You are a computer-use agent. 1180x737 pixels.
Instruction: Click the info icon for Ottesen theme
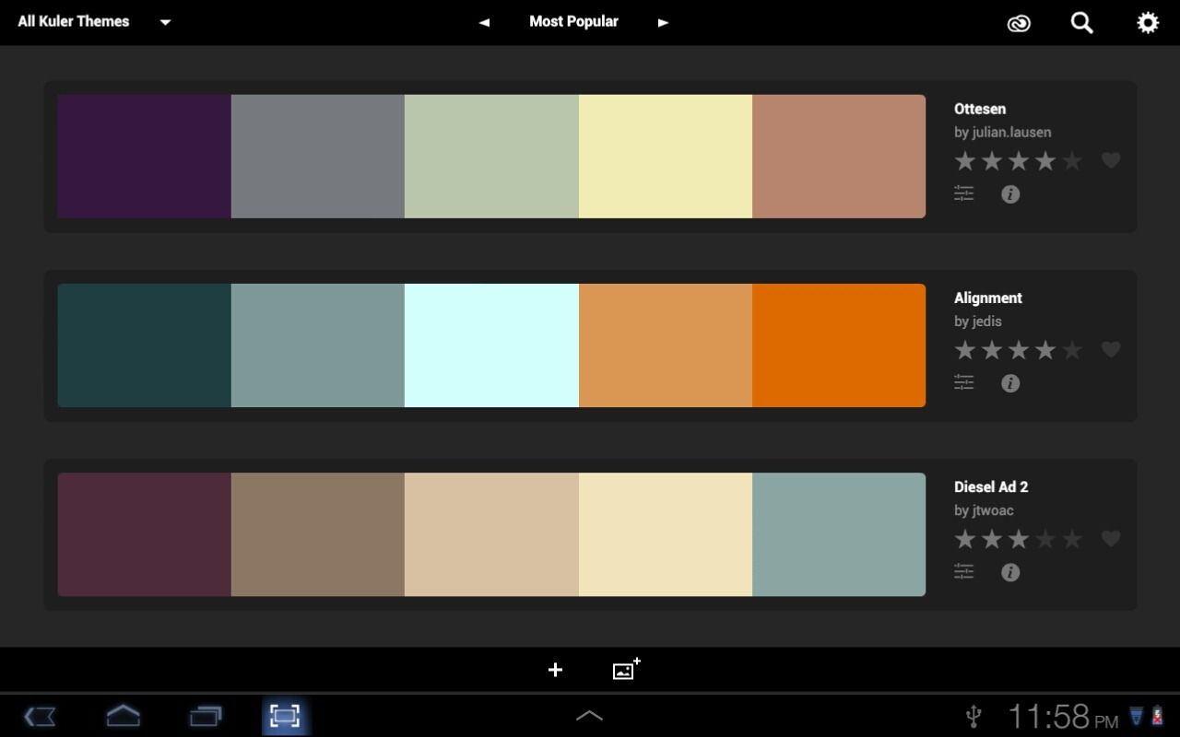1009,193
